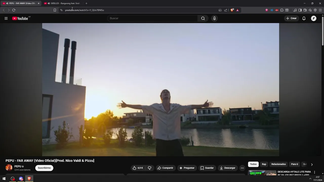Viewport: 324px width, 182px height.
Task: Open the tab search toolbar icon
Action: [x=287, y=10]
